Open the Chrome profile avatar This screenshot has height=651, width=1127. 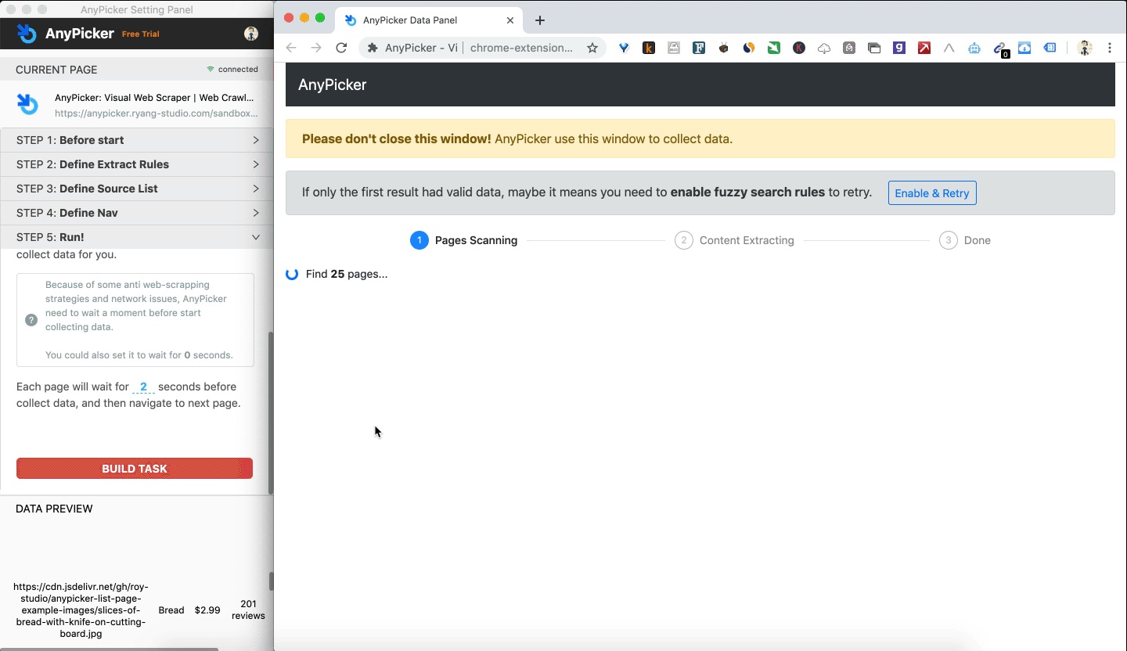(x=1085, y=48)
